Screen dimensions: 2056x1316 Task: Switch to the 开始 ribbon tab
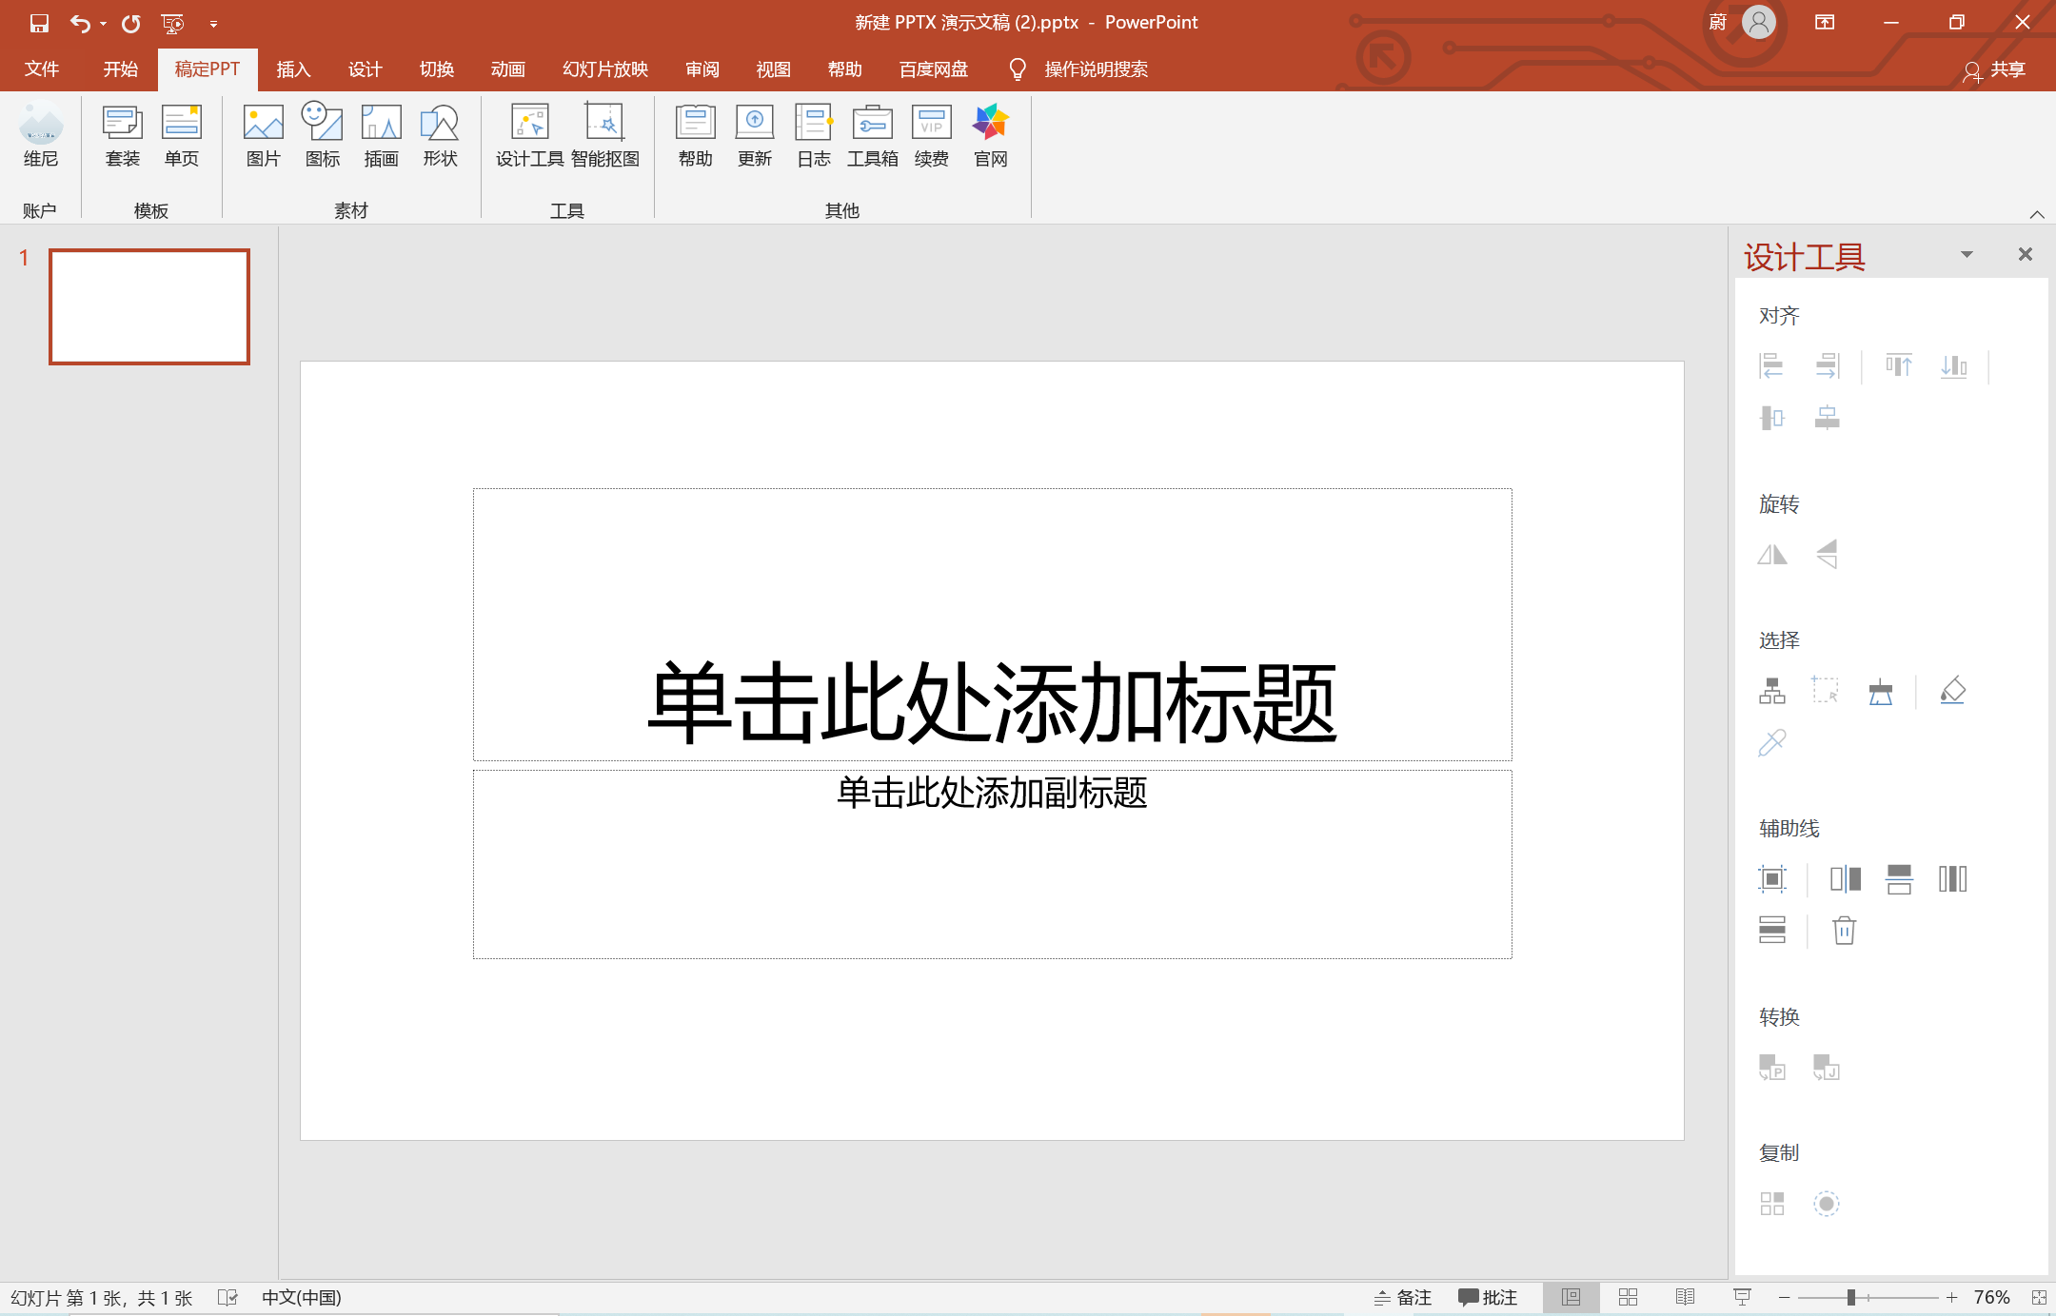[x=121, y=69]
